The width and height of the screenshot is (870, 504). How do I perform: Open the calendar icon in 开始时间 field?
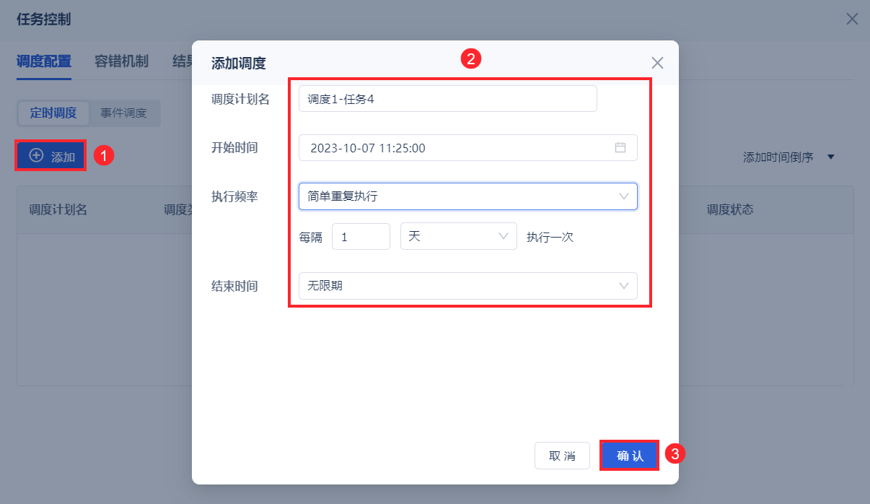pos(620,147)
